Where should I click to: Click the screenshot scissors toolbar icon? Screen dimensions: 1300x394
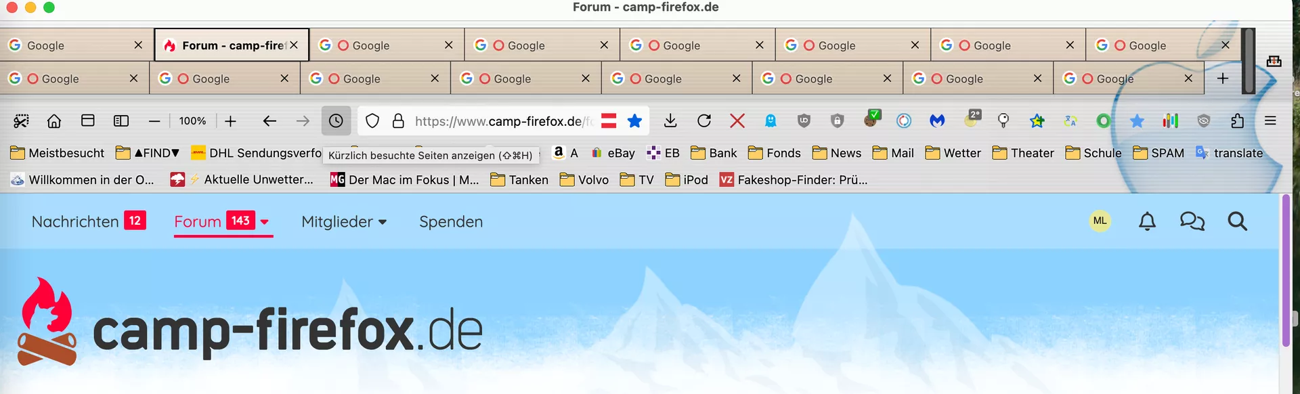coord(22,121)
